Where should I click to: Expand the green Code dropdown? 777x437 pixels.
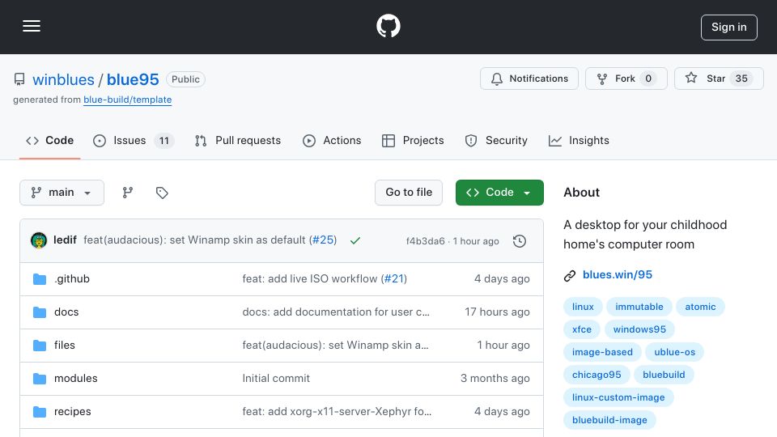(x=499, y=193)
